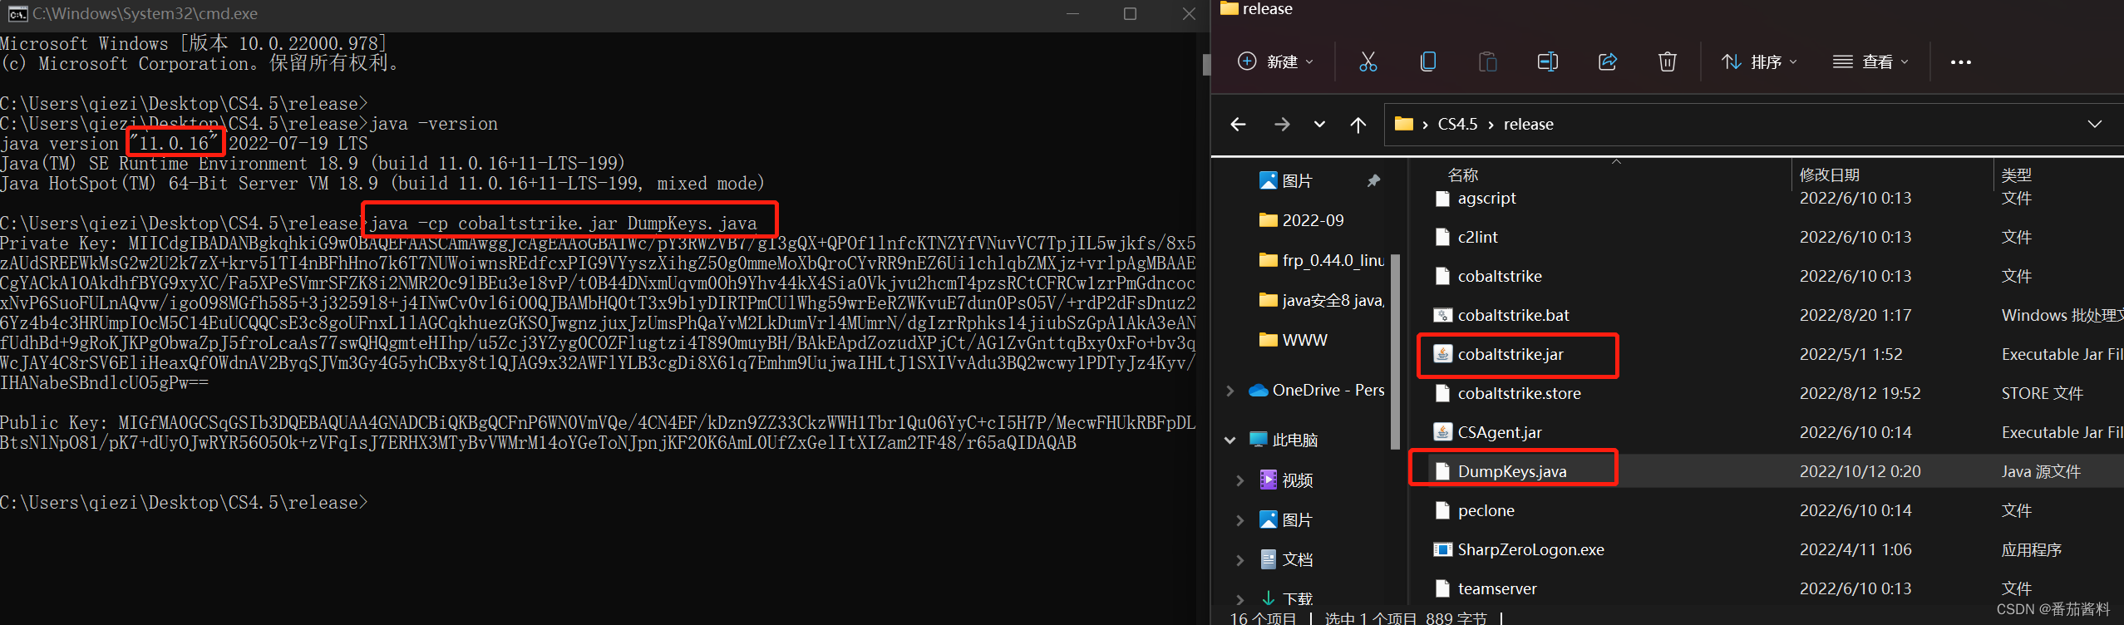Click the Share icon in Explorer toolbar
The width and height of the screenshot is (2124, 625).
click(x=1607, y=62)
